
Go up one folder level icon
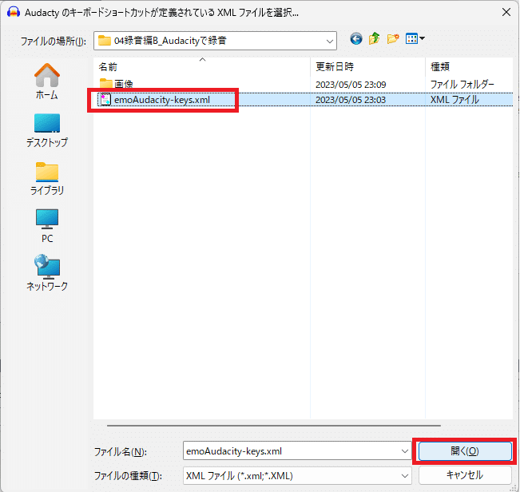click(x=375, y=39)
